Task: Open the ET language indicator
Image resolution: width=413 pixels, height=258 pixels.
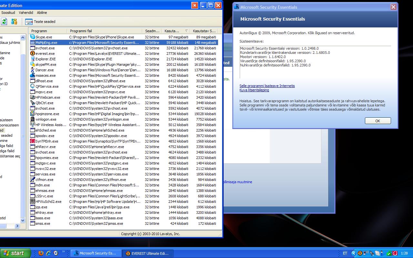Action: pyautogui.click(x=345, y=253)
